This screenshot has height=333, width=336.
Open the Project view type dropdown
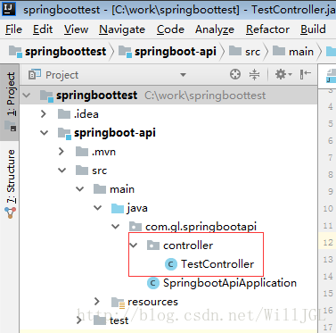pyautogui.click(x=183, y=75)
